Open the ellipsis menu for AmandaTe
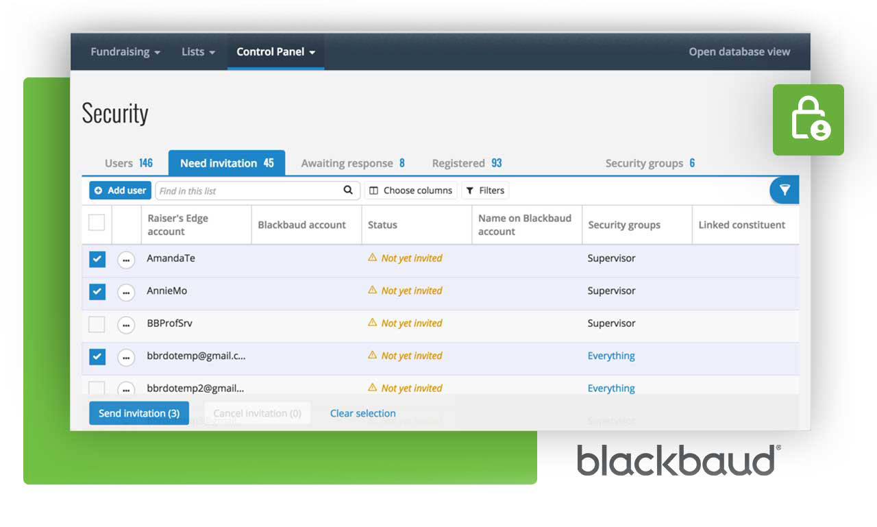Image resolution: width=877 pixels, height=527 pixels. click(126, 260)
